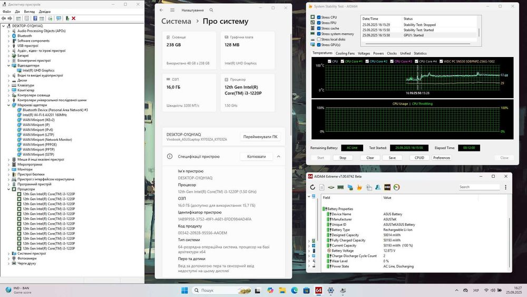
Task: Click Clear button in stability test
Action: [370, 158]
